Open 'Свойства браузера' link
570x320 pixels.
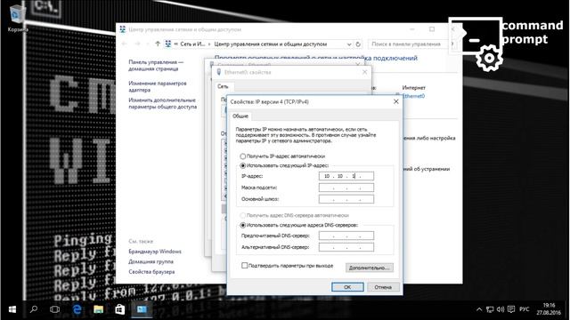[x=151, y=271]
